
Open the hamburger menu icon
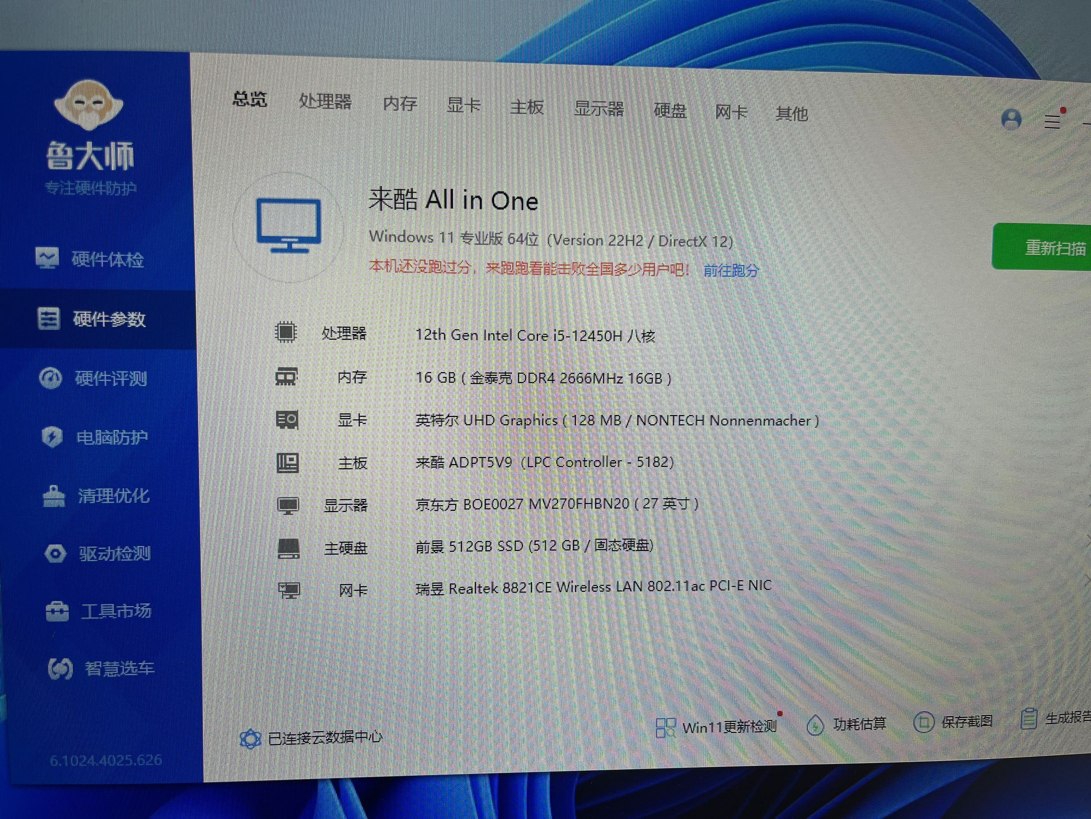(x=1053, y=122)
